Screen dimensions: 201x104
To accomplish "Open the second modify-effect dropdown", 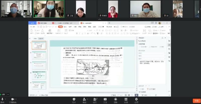I will click(x=152, y=56).
